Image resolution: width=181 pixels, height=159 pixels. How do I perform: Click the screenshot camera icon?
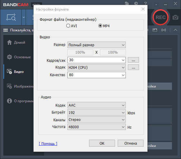coord(175,17)
